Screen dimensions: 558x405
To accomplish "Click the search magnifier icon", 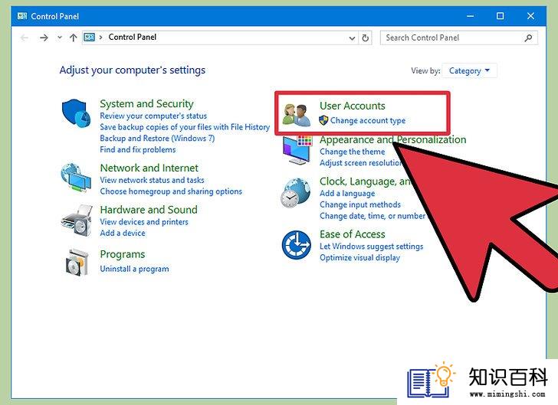I will pyautogui.click(x=528, y=38).
